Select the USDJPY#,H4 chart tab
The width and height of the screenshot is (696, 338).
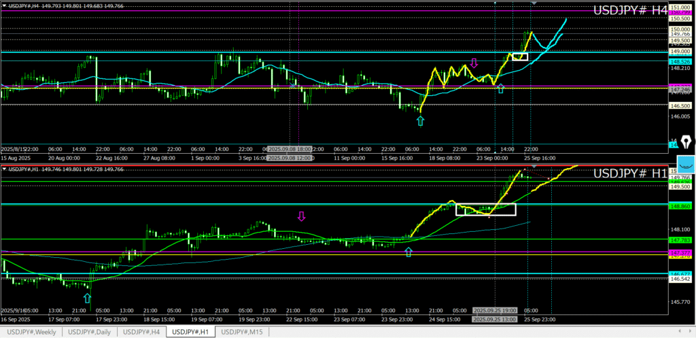pyautogui.click(x=142, y=332)
